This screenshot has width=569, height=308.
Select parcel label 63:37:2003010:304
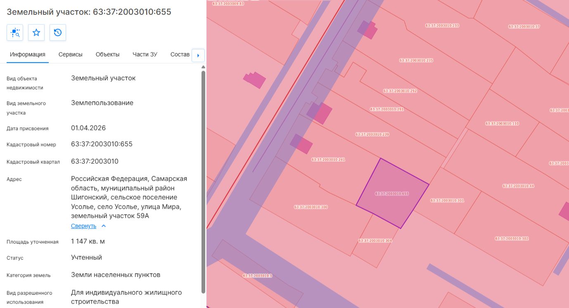coord(375,240)
